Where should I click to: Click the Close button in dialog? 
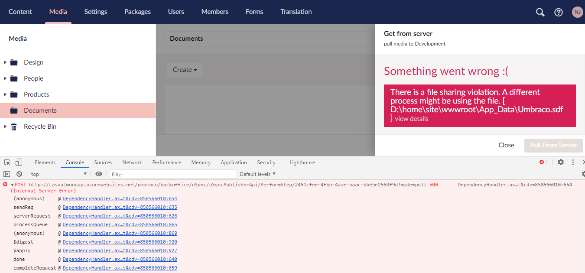click(506, 145)
